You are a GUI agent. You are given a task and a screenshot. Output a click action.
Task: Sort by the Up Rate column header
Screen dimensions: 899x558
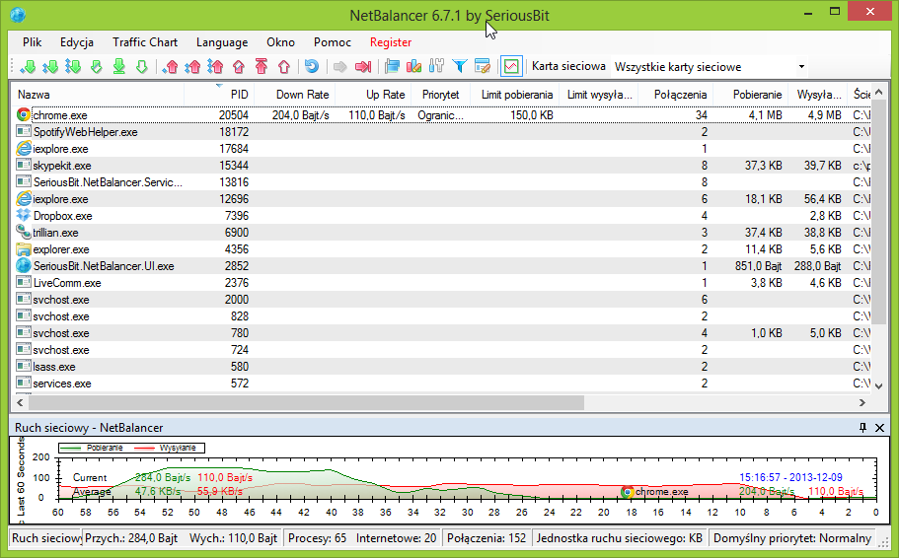tap(373, 95)
